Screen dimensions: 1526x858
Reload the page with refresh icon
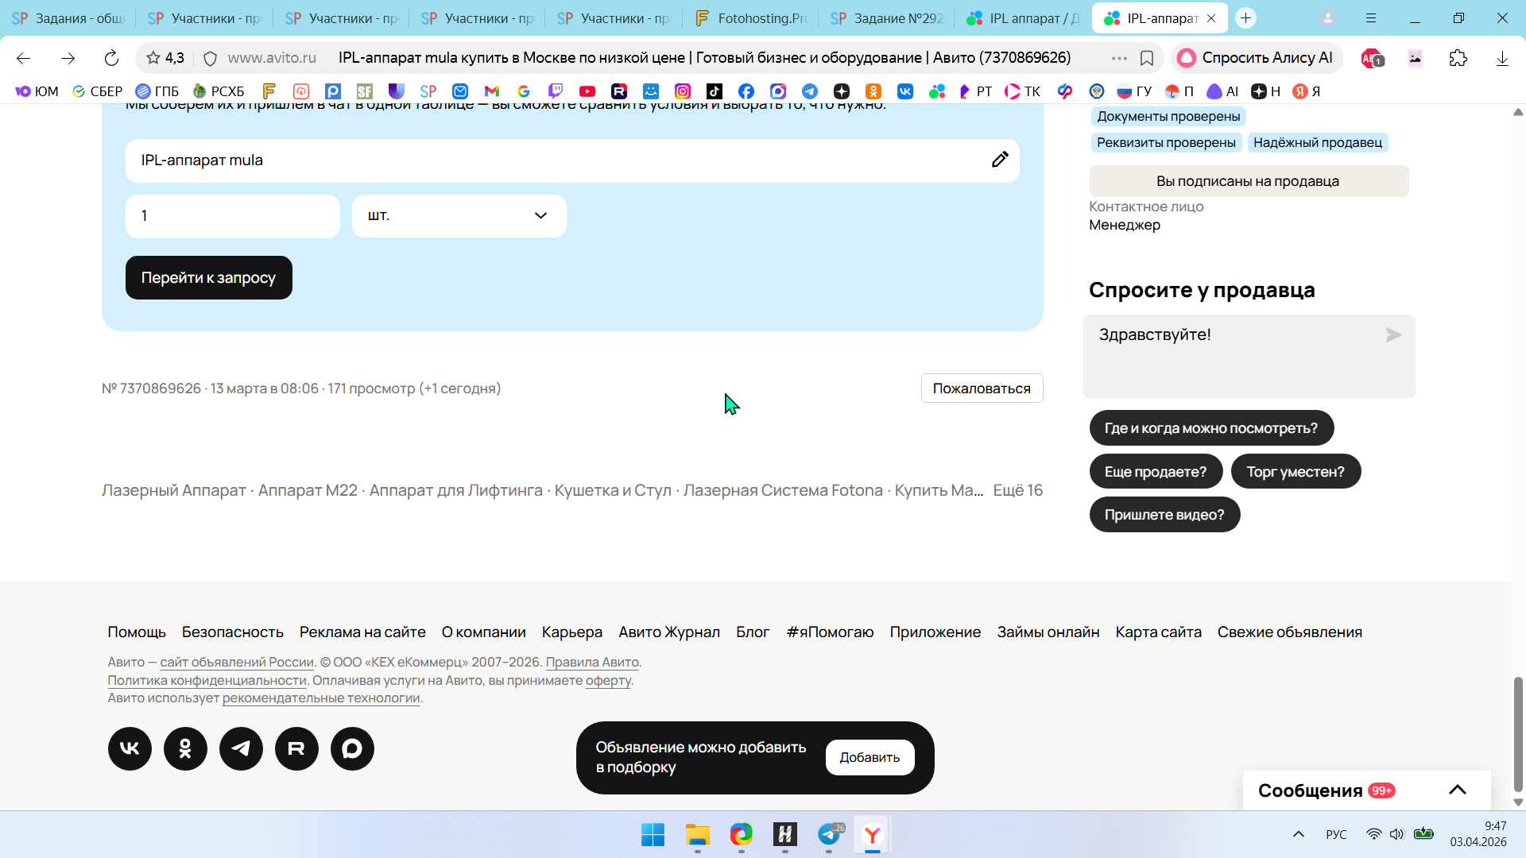(x=111, y=58)
